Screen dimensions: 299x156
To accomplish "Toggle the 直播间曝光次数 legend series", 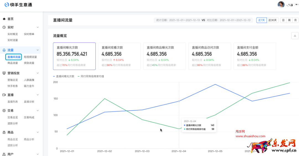I will coord(64,76).
